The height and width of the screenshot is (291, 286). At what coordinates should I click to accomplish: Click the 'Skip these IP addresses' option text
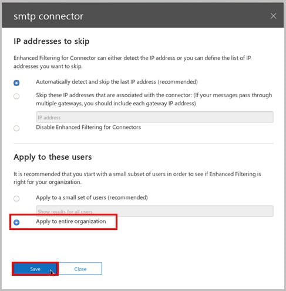pos(154,99)
